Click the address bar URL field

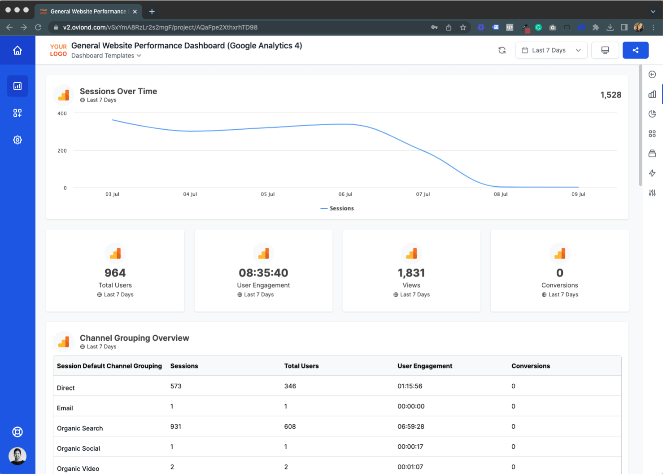(179, 27)
